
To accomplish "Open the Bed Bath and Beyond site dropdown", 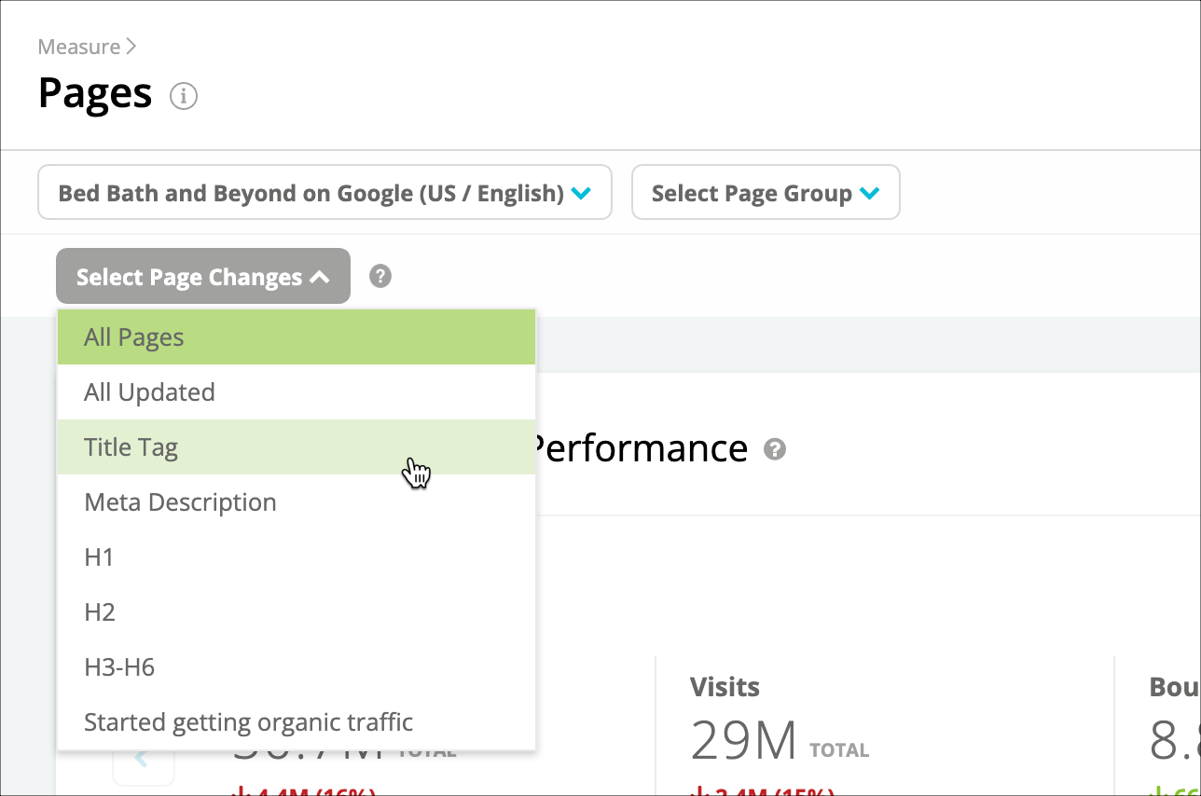I will 324,193.
